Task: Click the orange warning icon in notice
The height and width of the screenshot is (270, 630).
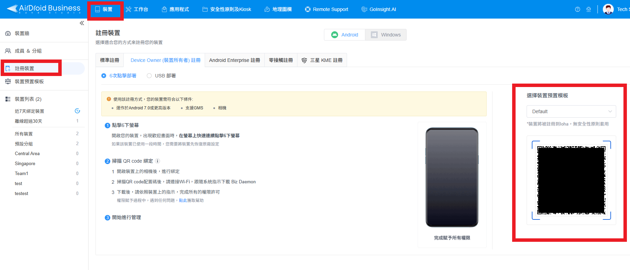Action: pos(109,99)
